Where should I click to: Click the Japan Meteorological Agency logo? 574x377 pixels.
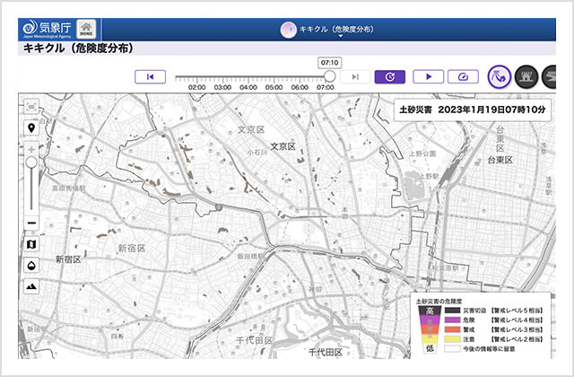tap(47, 30)
